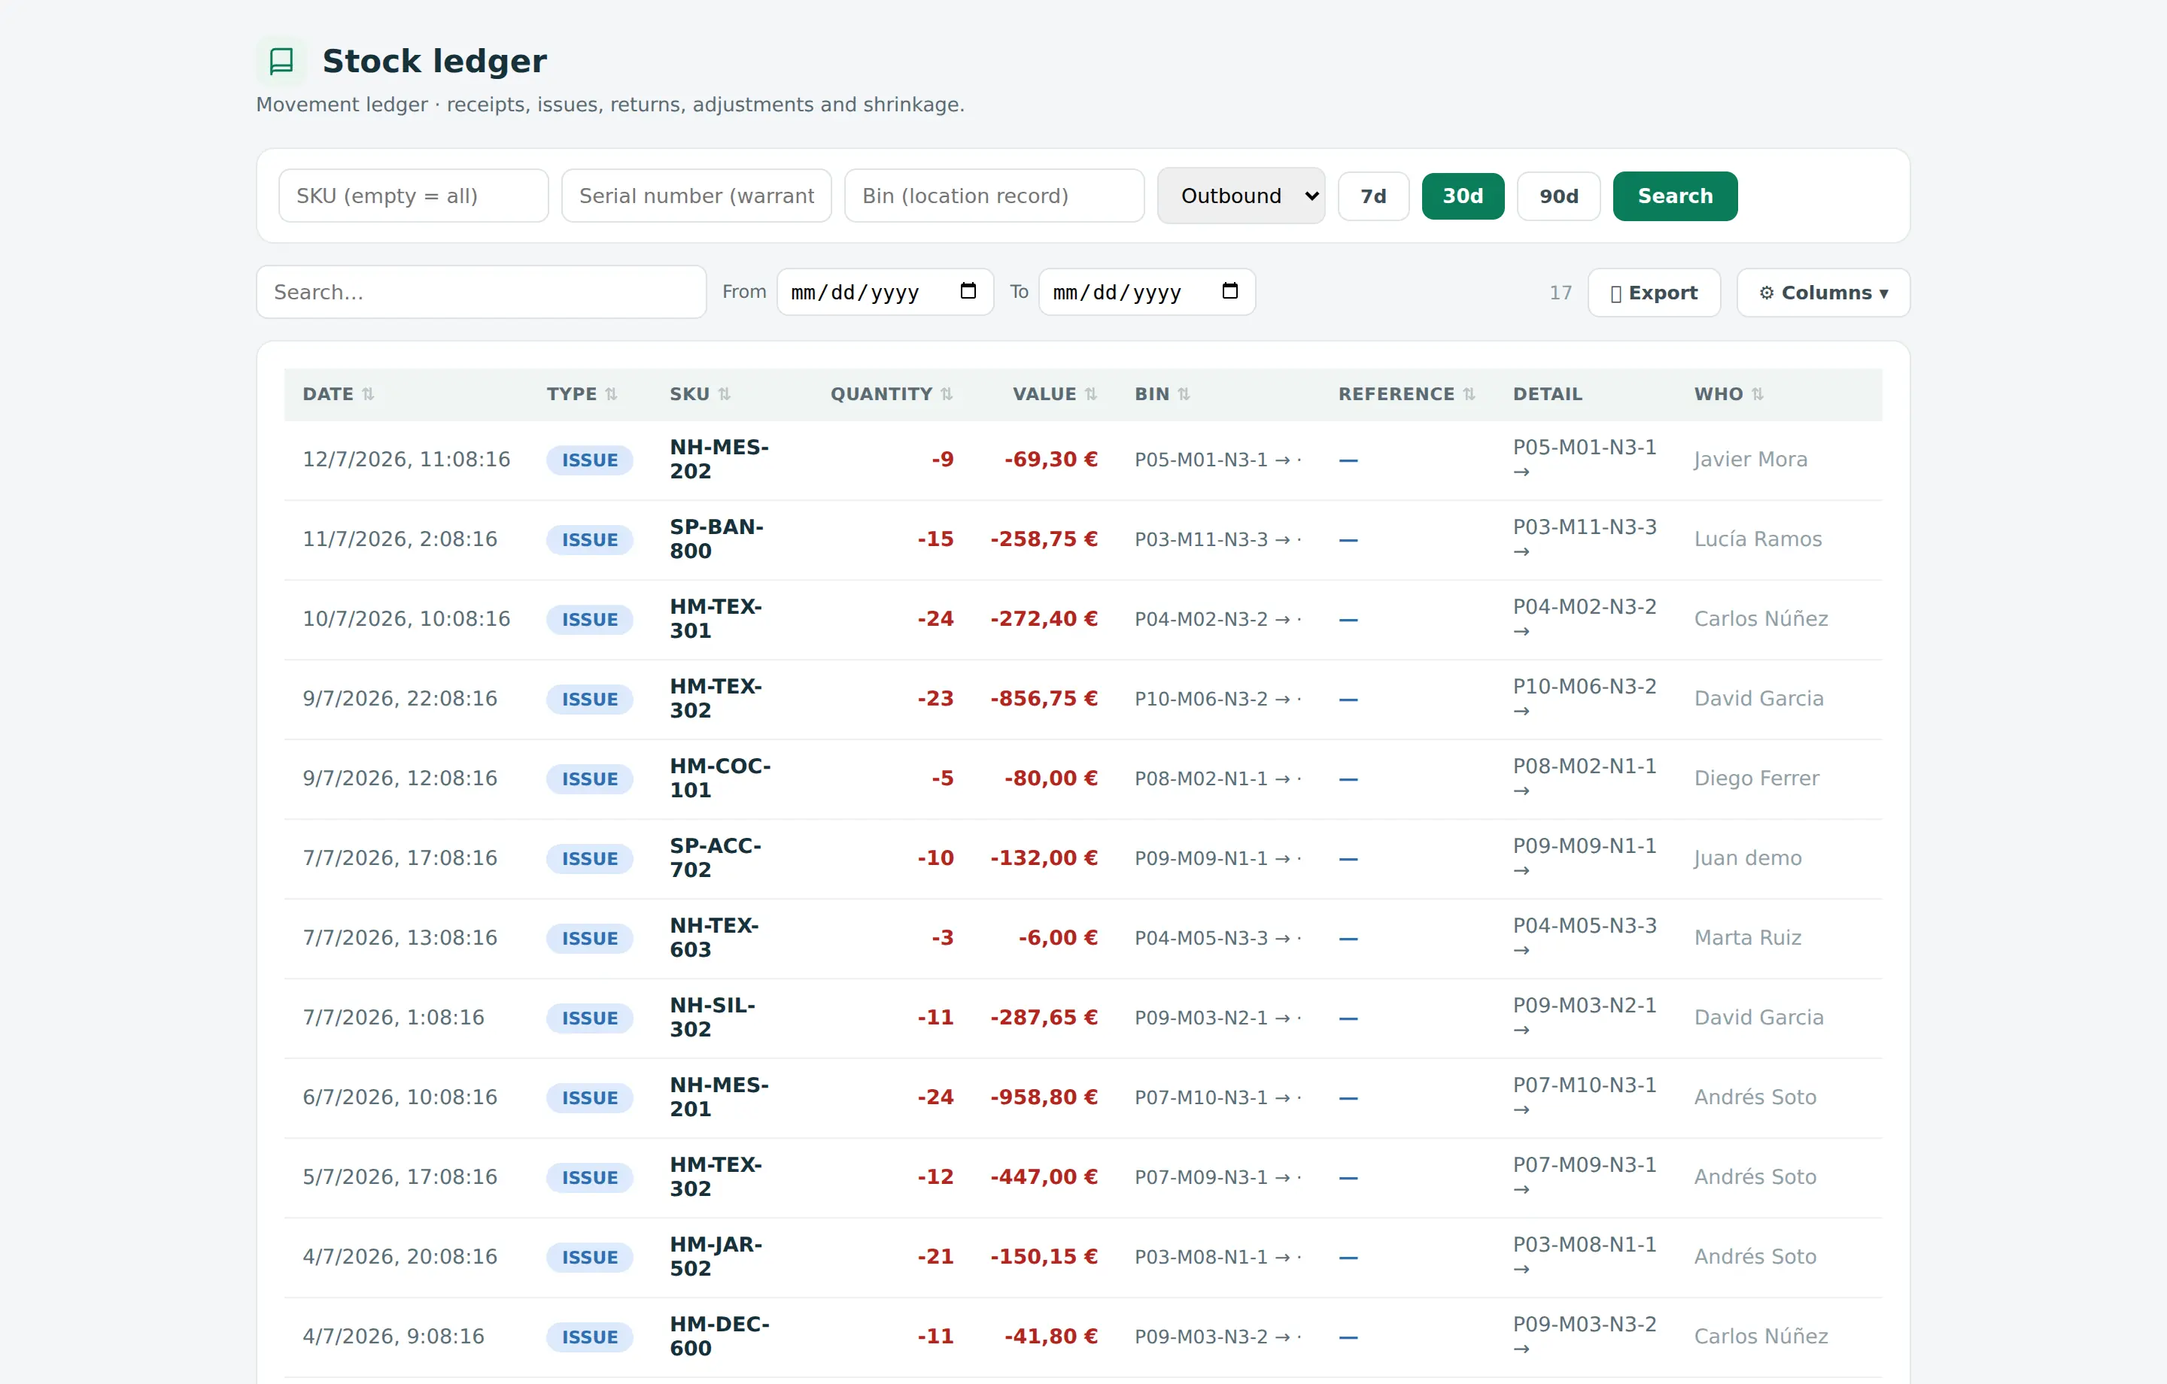Click the row count 17
The width and height of the screenshot is (2167, 1384).
pyautogui.click(x=1561, y=293)
